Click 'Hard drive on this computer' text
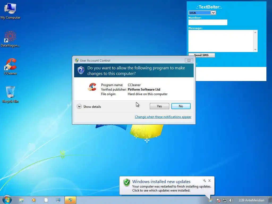 [148, 94]
